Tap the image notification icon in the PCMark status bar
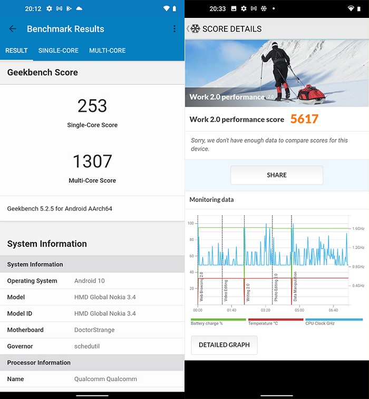Viewport: 369px width, 399px height. 234,8
